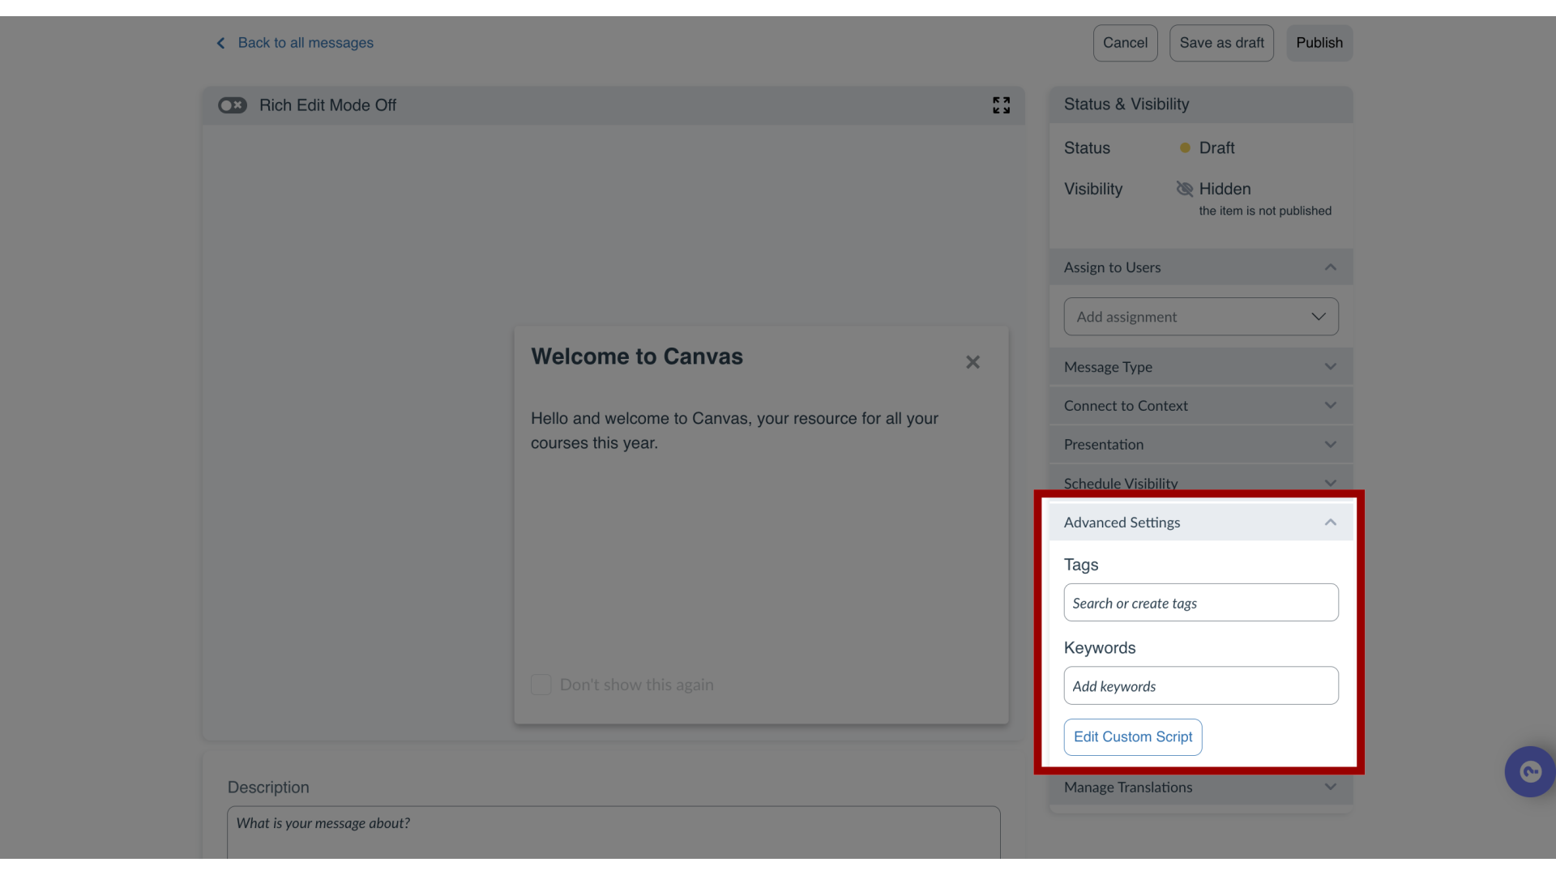The width and height of the screenshot is (1556, 875).
Task: Click the 'the item is not published' note
Action: [1265, 211]
